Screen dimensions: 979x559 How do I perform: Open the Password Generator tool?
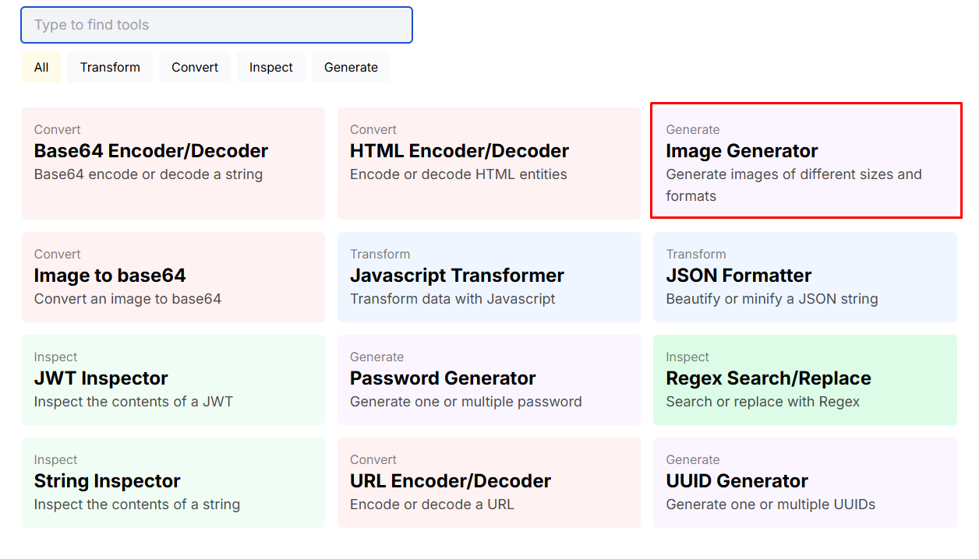tap(489, 380)
